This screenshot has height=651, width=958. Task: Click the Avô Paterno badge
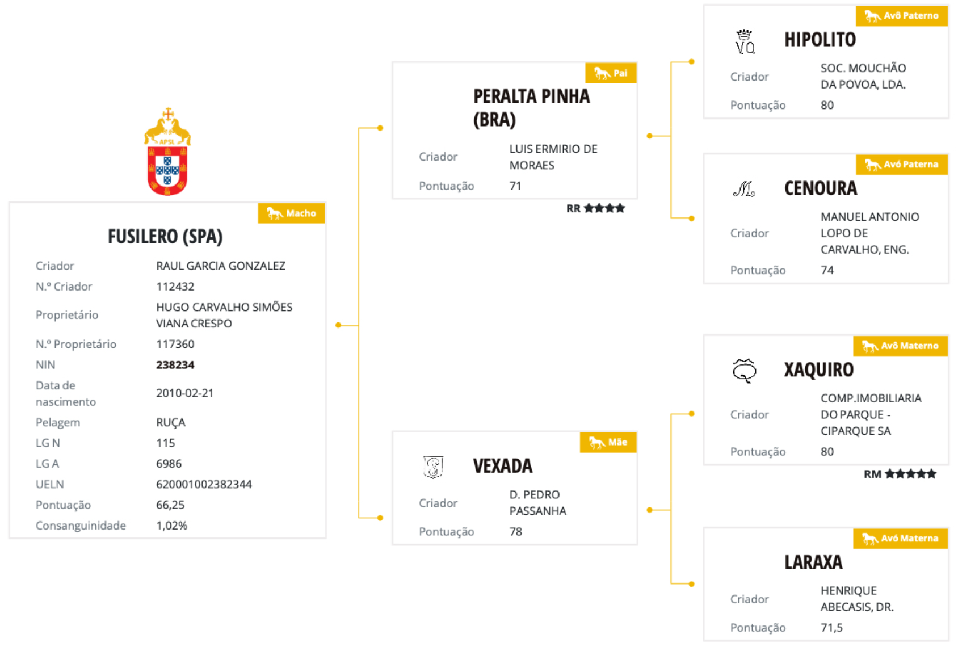click(x=901, y=16)
